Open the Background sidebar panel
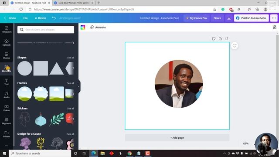The height and width of the screenshot is (157, 279). [x=7, y=121]
